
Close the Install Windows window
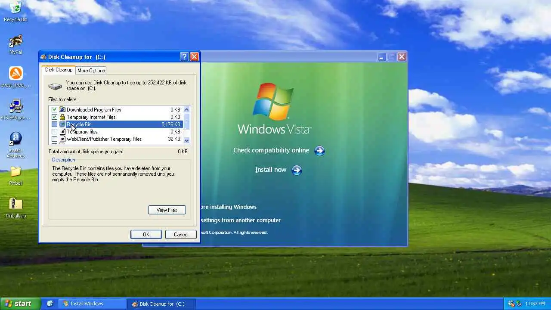(x=402, y=57)
